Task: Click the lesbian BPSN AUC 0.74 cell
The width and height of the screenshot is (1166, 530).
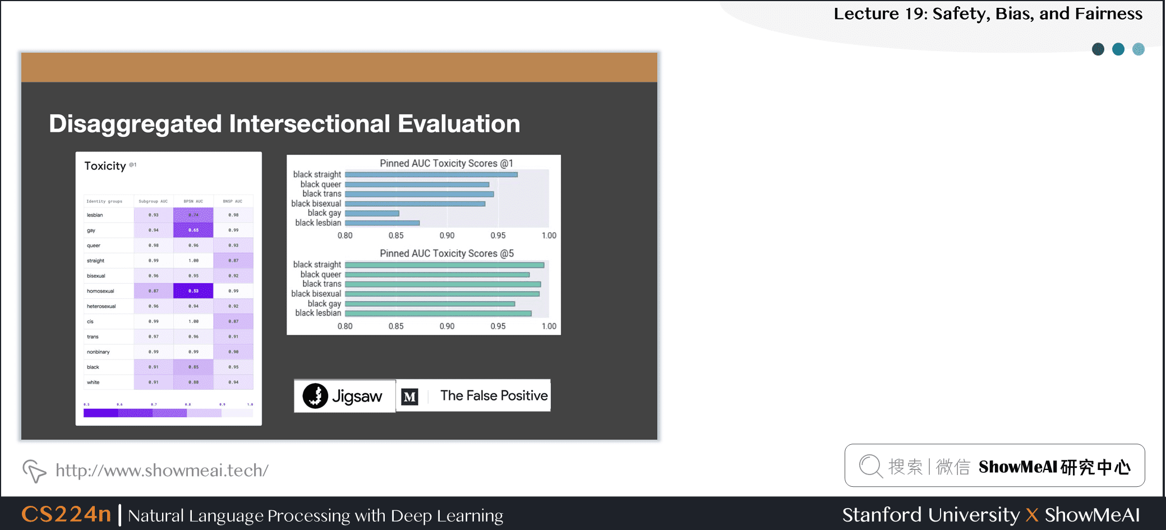Action: pyautogui.click(x=193, y=215)
